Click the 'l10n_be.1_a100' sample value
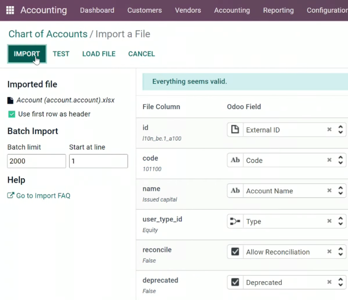Image resolution: width=348 pixels, height=300 pixels. click(162, 138)
